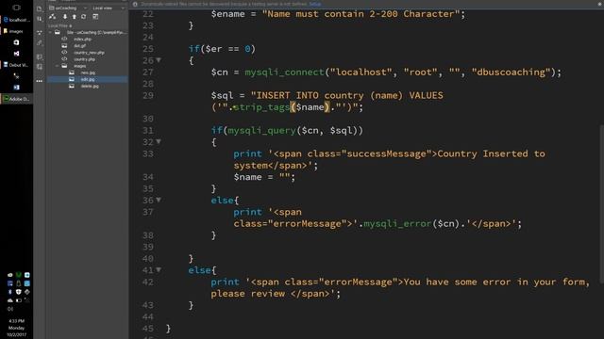604x339 pixels.
Task: Collapse code fold arrow at line 36
Action: click(159, 200)
